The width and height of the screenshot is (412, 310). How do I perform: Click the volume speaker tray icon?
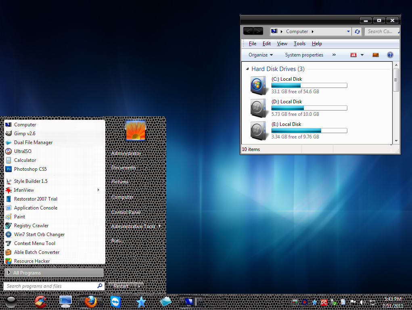pos(362,302)
